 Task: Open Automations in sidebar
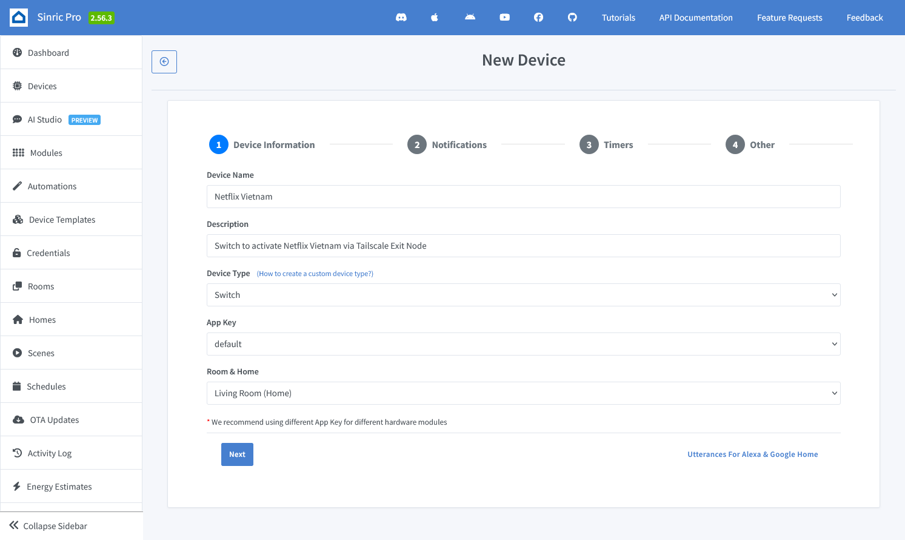click(72, 186)
